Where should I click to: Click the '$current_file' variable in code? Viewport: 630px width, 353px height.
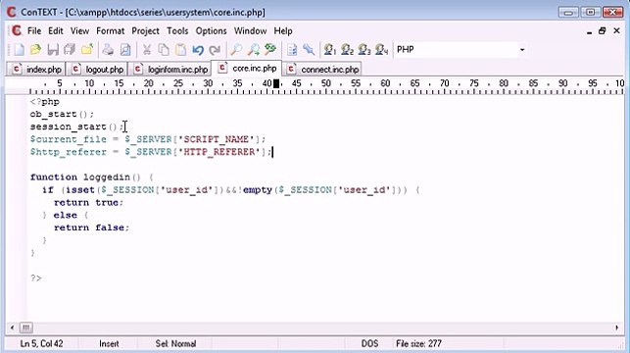[69, 139]
